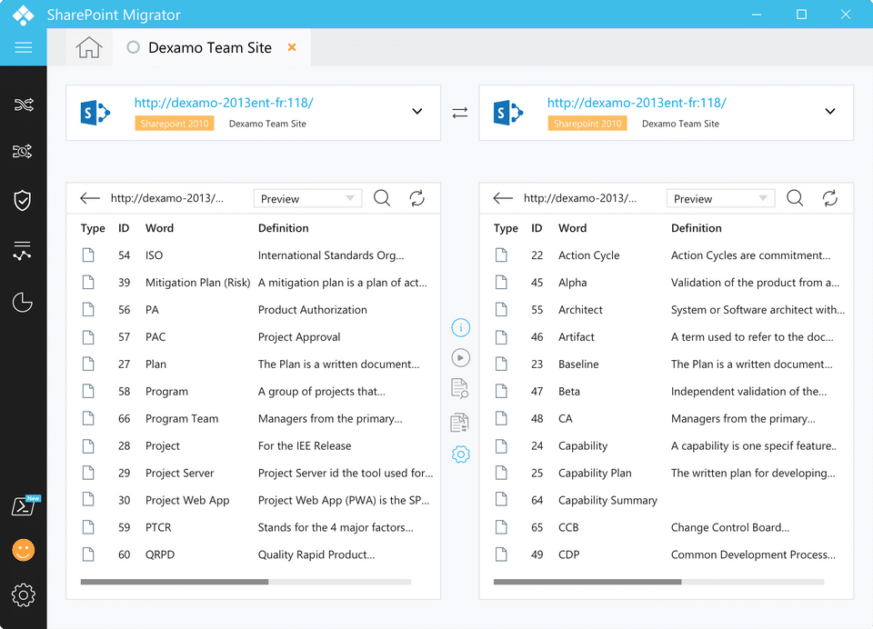Click the document settings icon between panels
Viewport: 873px width, 629px height.
[460, 423]
